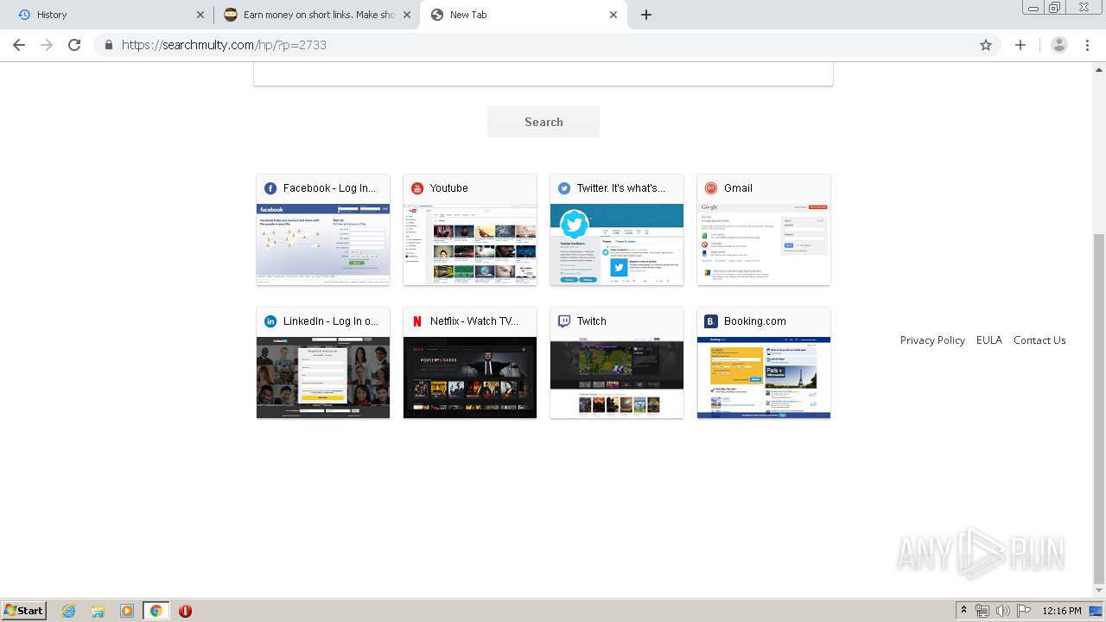Click the padlock site info icon

click(108, 45)
